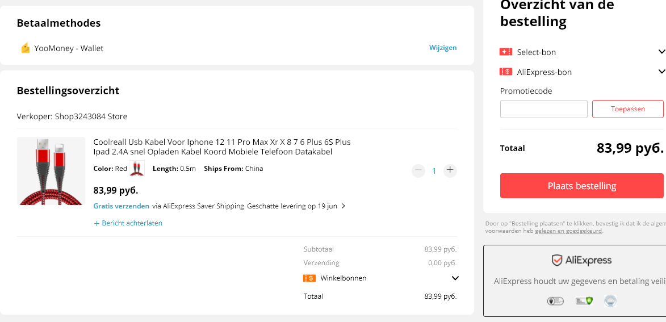666x322 pixels.
Task: Expand the AliExpress-bon dropdown
Action: coord(661,72)
